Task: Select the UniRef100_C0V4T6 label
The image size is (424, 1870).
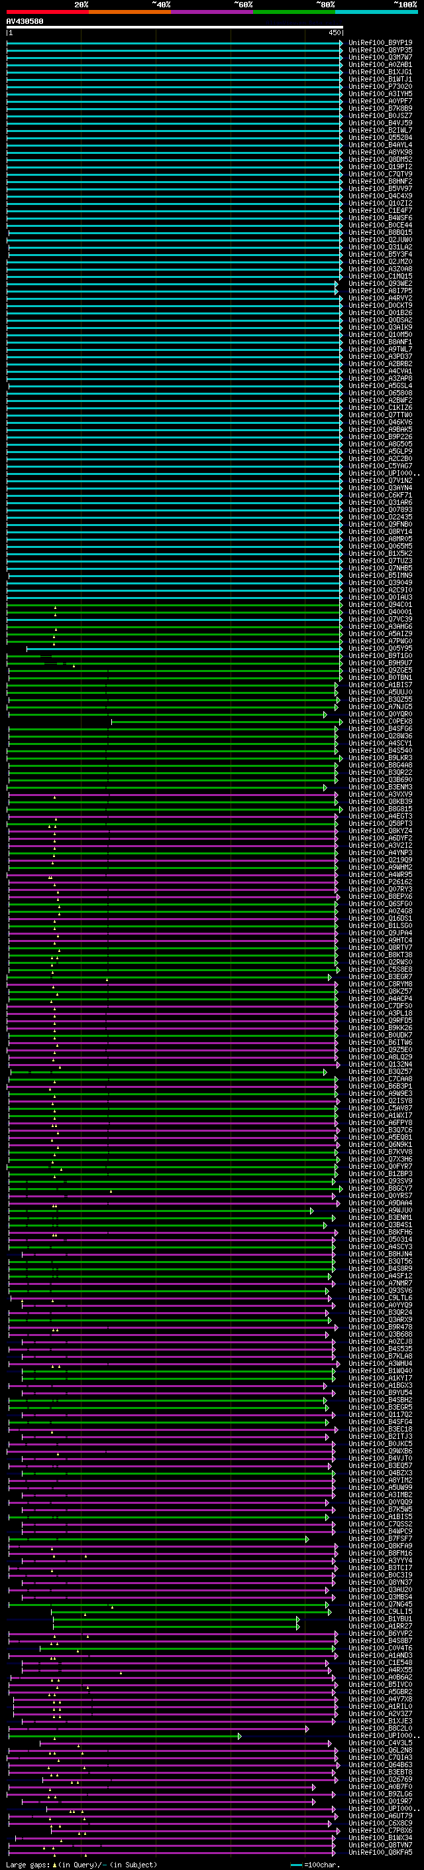Action: 380,1648
